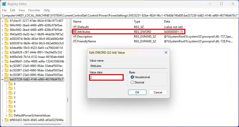Expand the DefaultPowerSchemeValues key
239x127 pixels.
(x=7, y=115)
